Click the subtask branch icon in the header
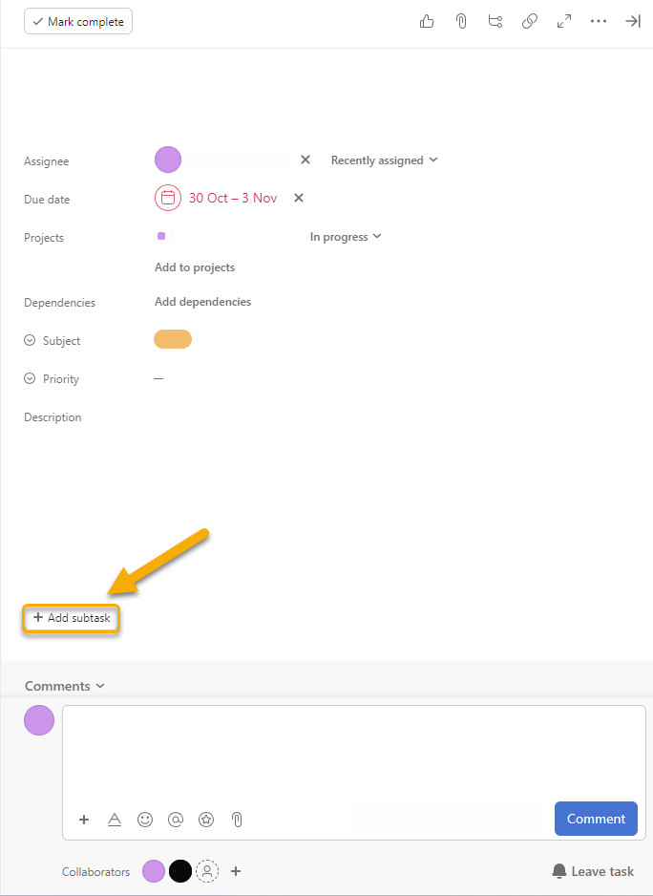 pyautogui.click(x=495, y=21)
